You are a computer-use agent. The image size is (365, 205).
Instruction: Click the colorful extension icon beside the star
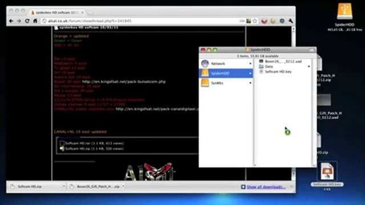(249, 21)
